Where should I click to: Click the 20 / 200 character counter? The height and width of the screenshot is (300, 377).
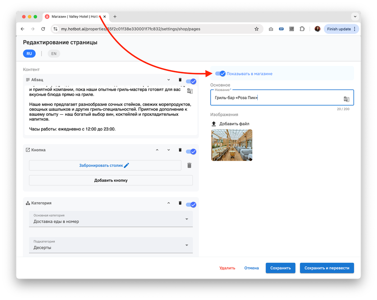[343, 109]
